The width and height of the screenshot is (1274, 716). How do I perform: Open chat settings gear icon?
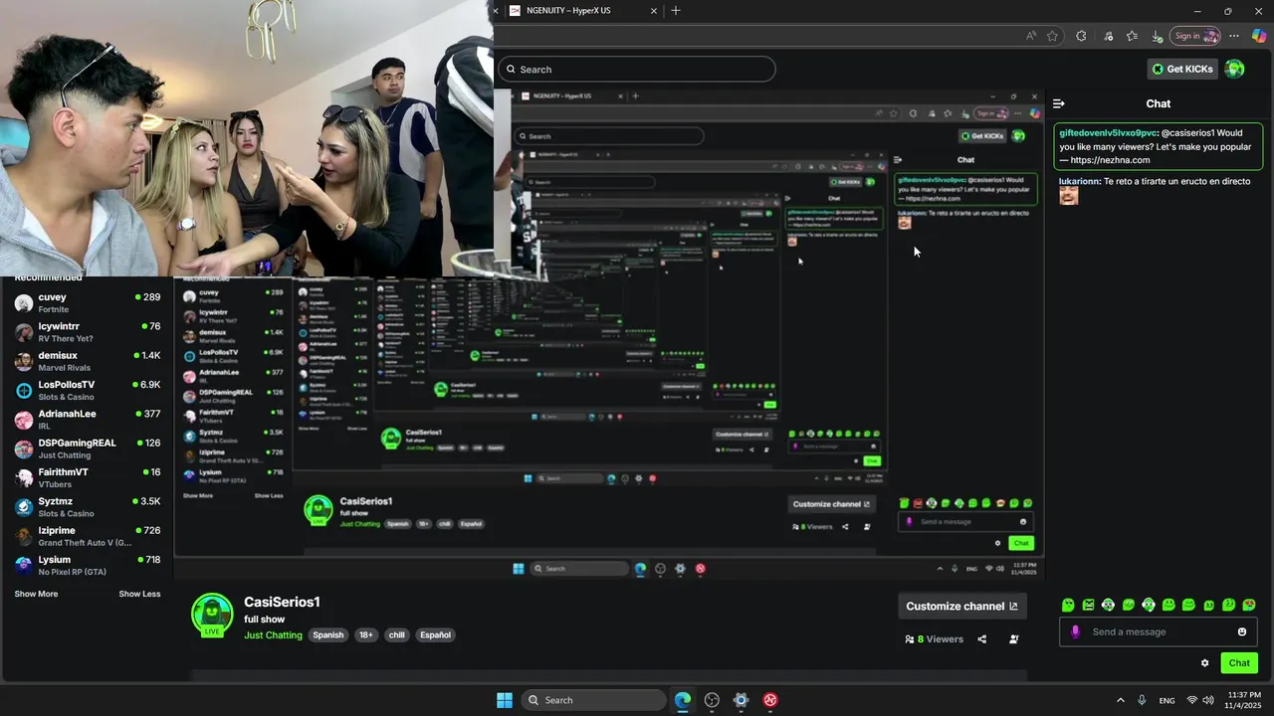(x=1205, y=663)
